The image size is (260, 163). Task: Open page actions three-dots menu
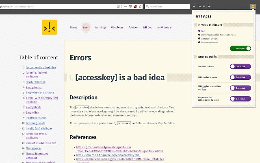126,7
